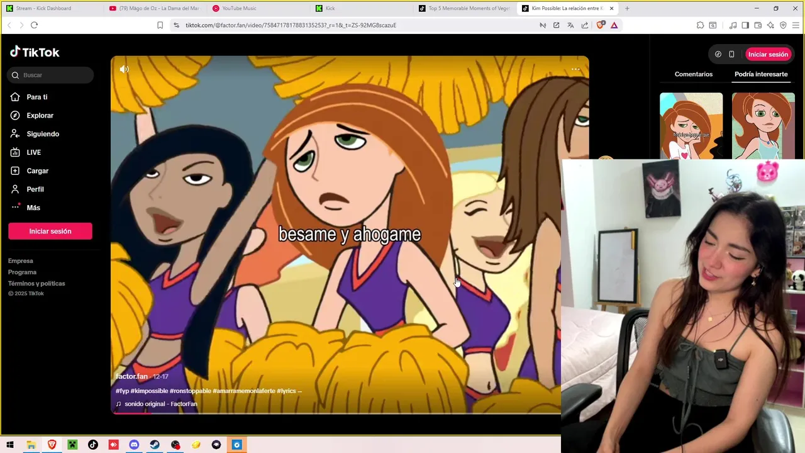805x453 pixels.
Task: Switch to Stream - Kick Dashboard tab
Action: 52,8
